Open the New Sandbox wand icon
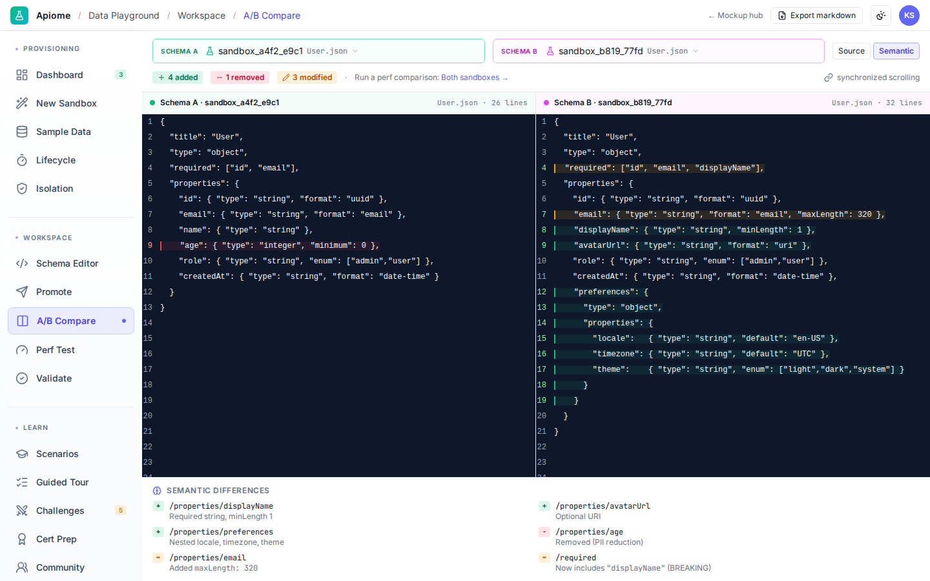Image resolution: width=930 pixels, height=581 pixels. pyautogui.click(x=22, y=103)
